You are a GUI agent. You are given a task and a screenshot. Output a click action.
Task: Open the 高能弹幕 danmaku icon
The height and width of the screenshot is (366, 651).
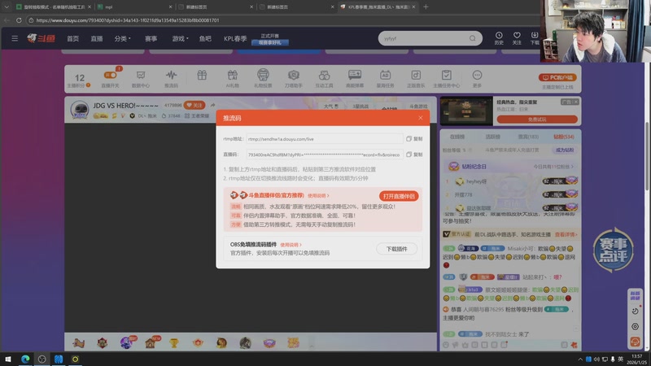(355, 78)
